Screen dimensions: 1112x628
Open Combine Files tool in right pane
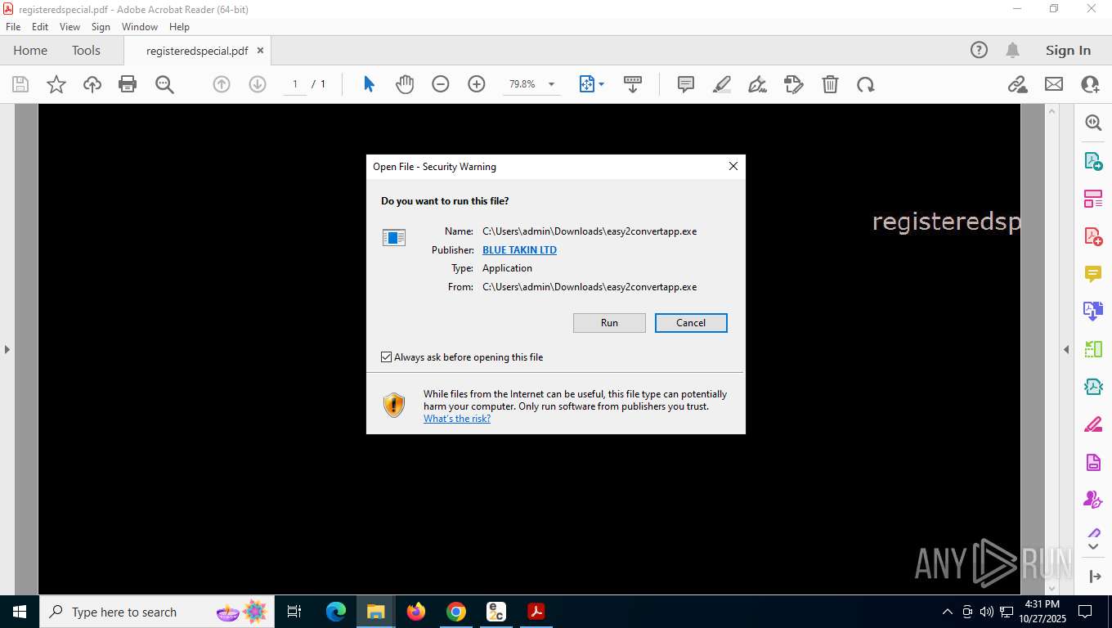[x=1093, y=312]
